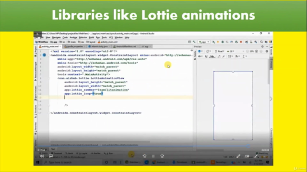Click the Apply Changes lightning icon
Viewport: 307px width, 172px height.
coord(218,42)
